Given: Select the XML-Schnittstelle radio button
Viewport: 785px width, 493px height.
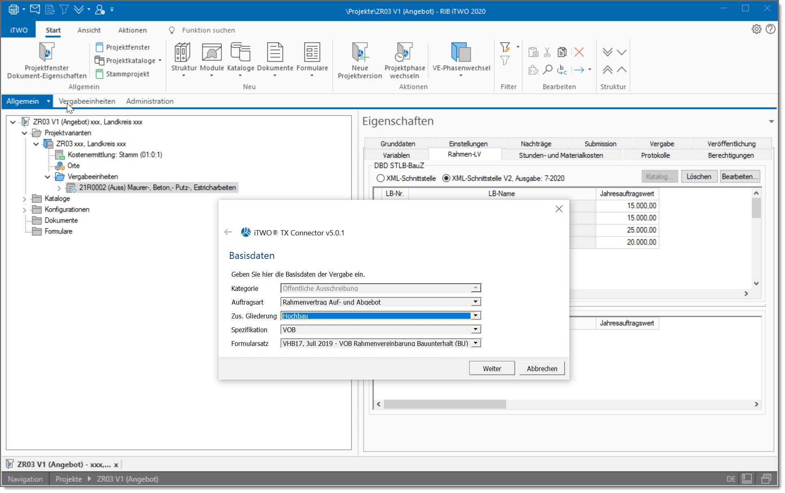Looking at the screenshot, I should click(x=380, y=178).
